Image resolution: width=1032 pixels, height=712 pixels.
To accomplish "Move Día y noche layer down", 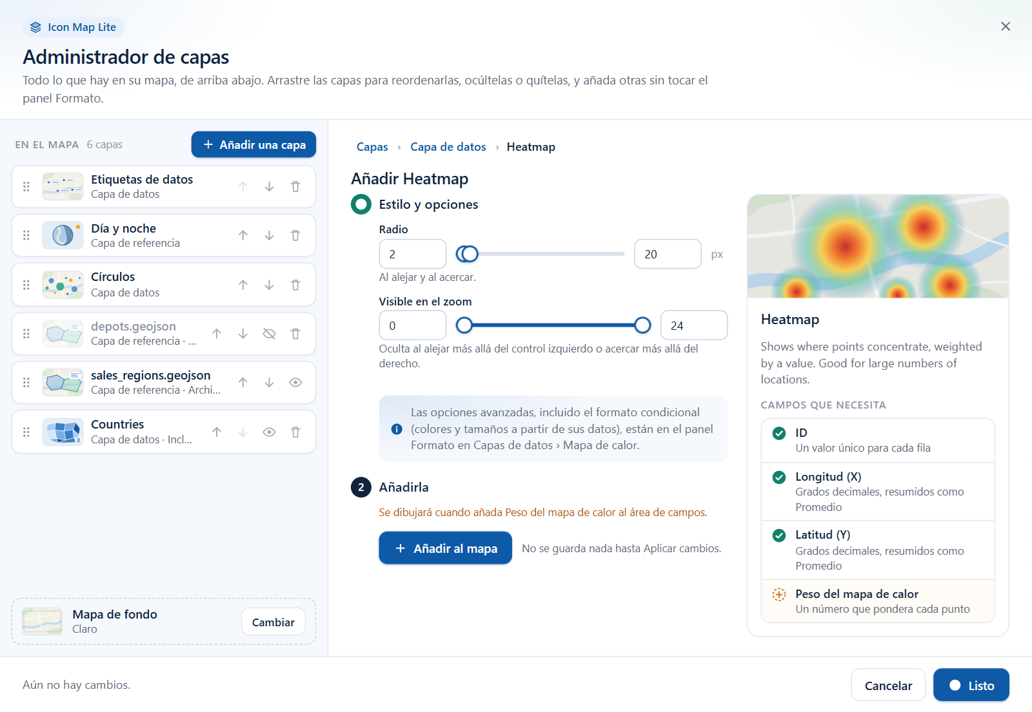I will (x=269, y=236).
